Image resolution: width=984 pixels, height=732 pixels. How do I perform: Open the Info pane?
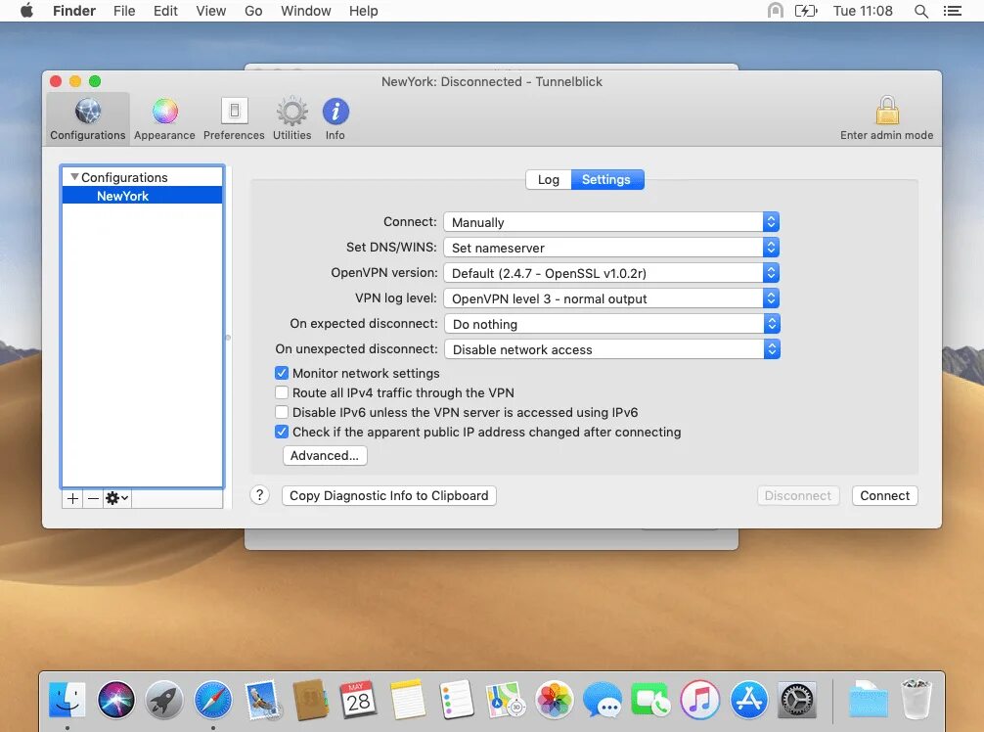[335, 118]
